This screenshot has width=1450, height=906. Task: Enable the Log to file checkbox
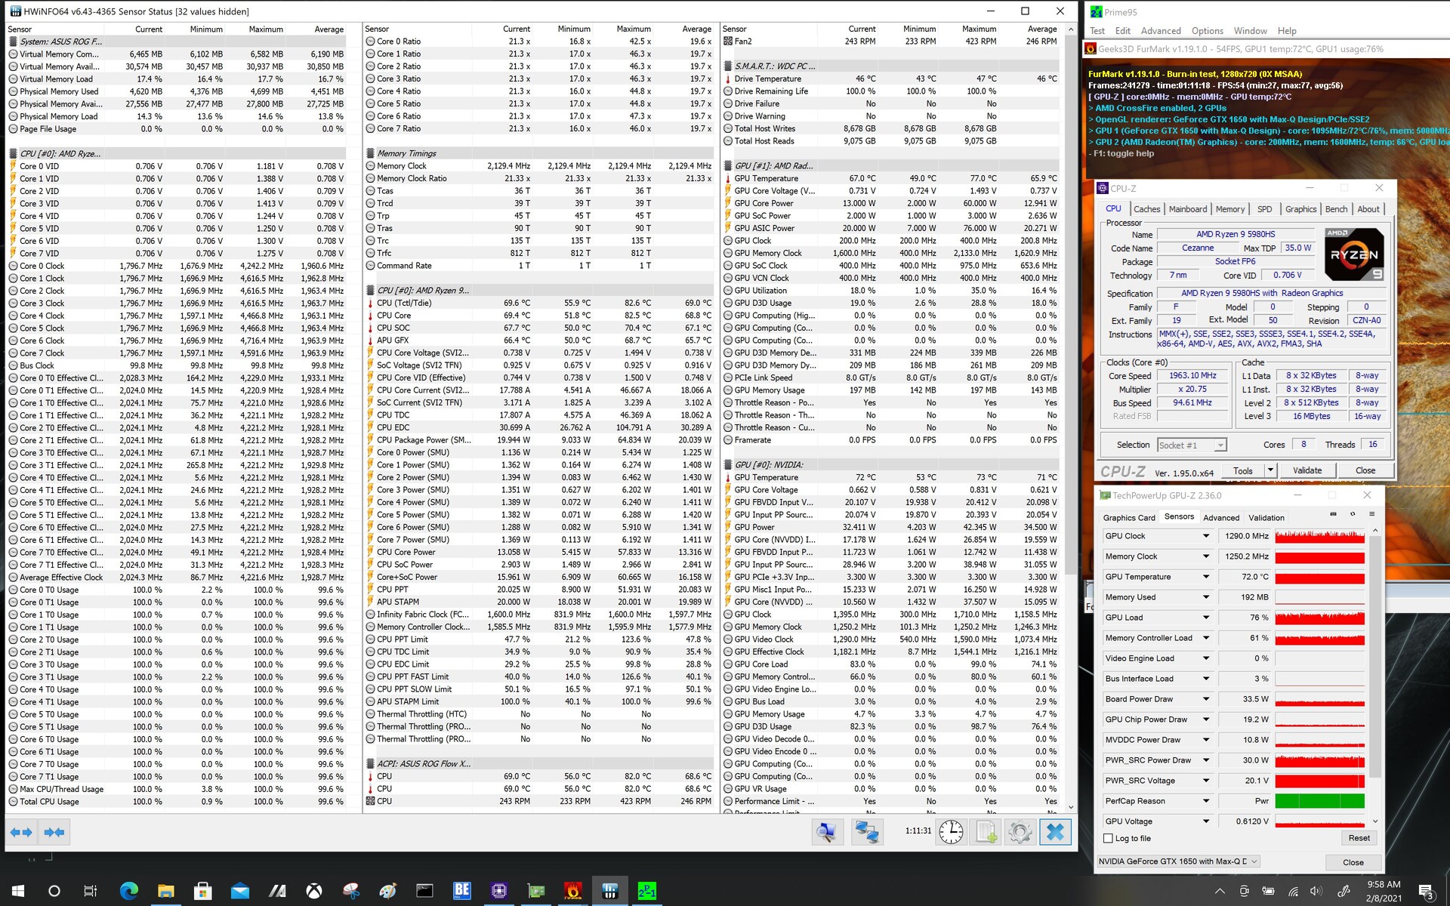[1109, 838]
